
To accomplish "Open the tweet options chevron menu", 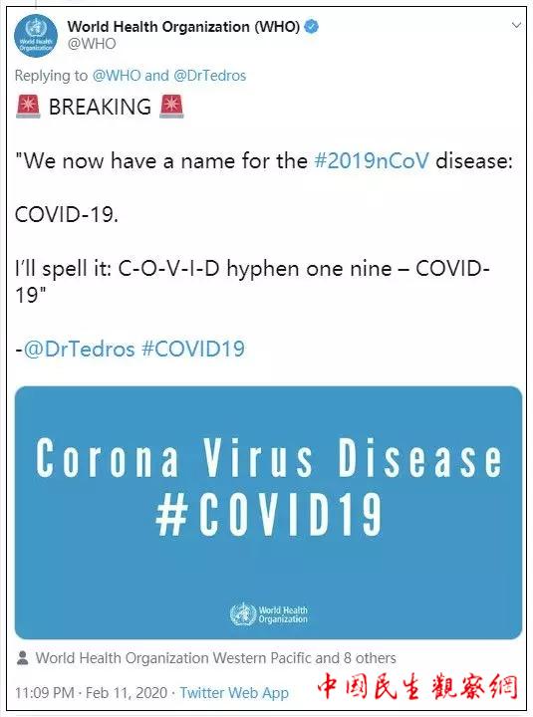I will [516, 25].
